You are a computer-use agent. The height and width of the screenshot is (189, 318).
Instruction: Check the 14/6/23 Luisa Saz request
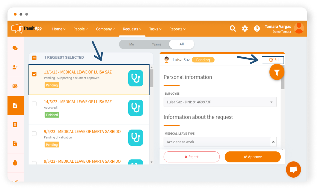tap(34, 104)
